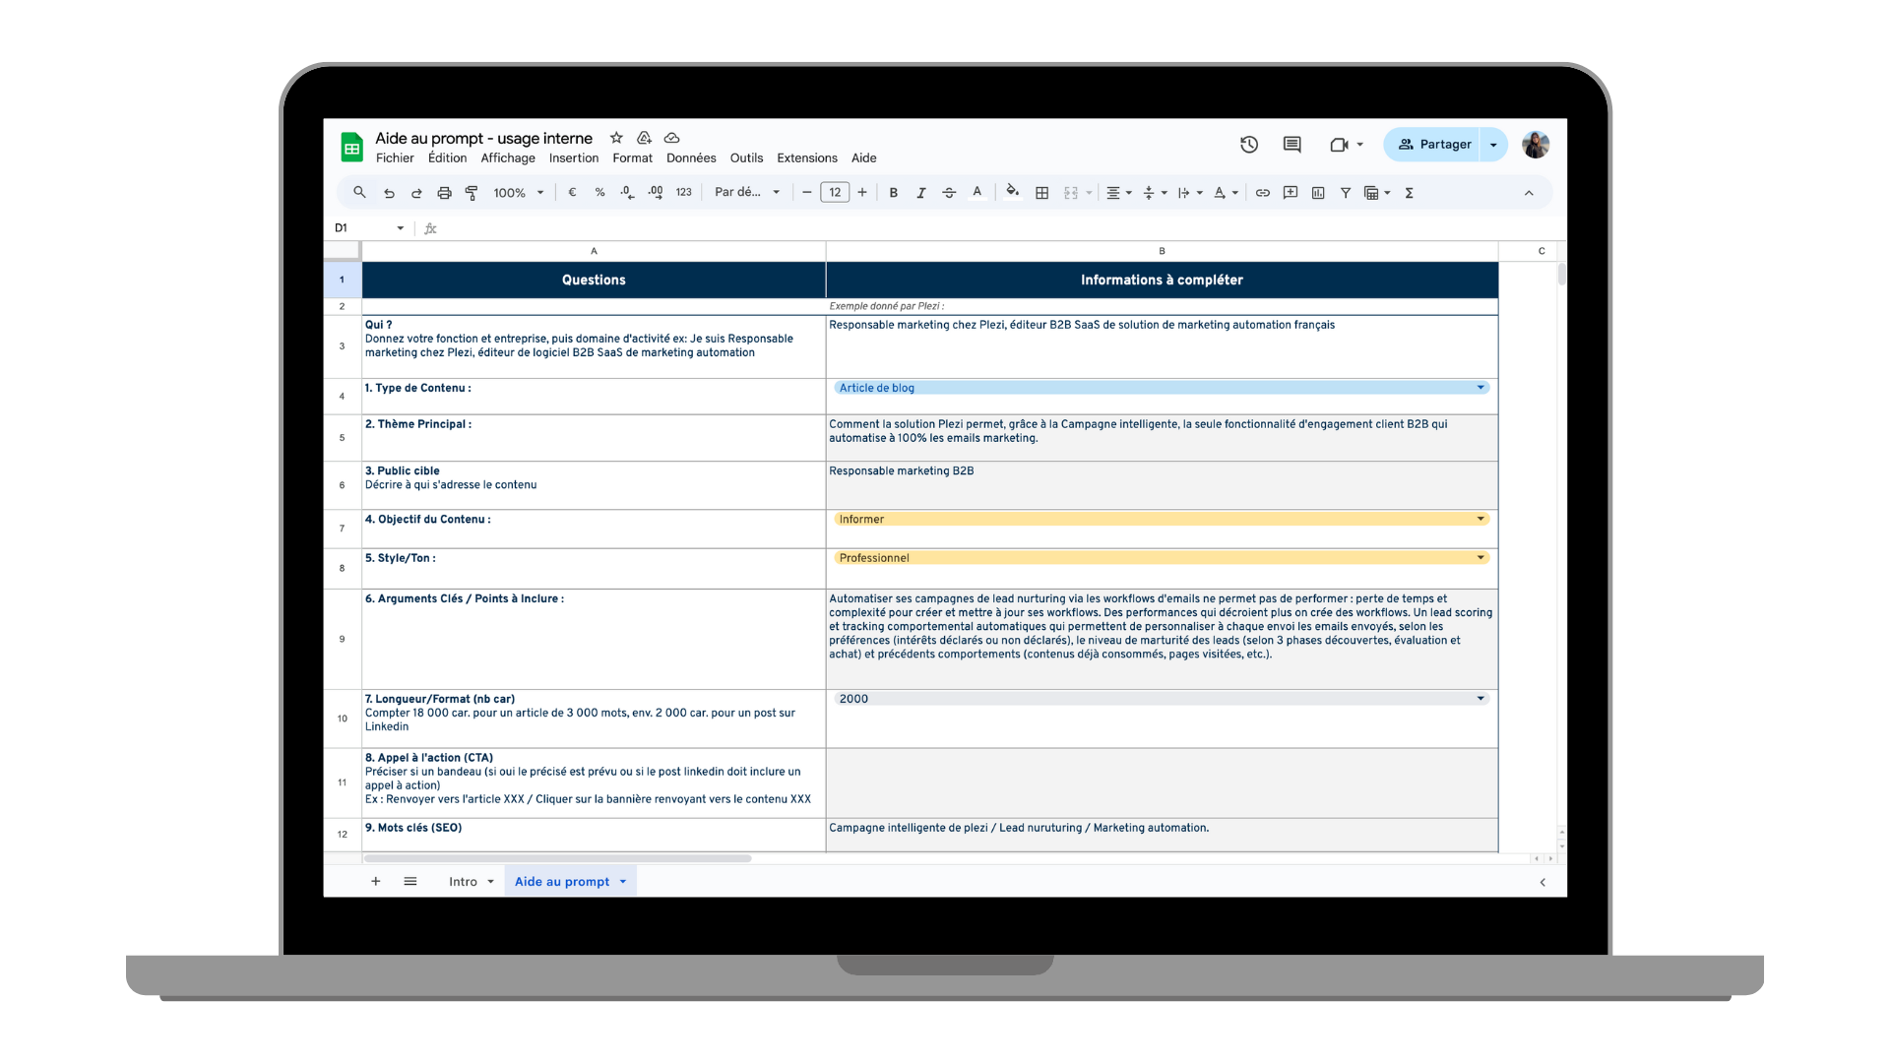The height and width of the screenshot is (1063, 1890).
Task: Decrease the font size
Action: (x=807, y=193)
